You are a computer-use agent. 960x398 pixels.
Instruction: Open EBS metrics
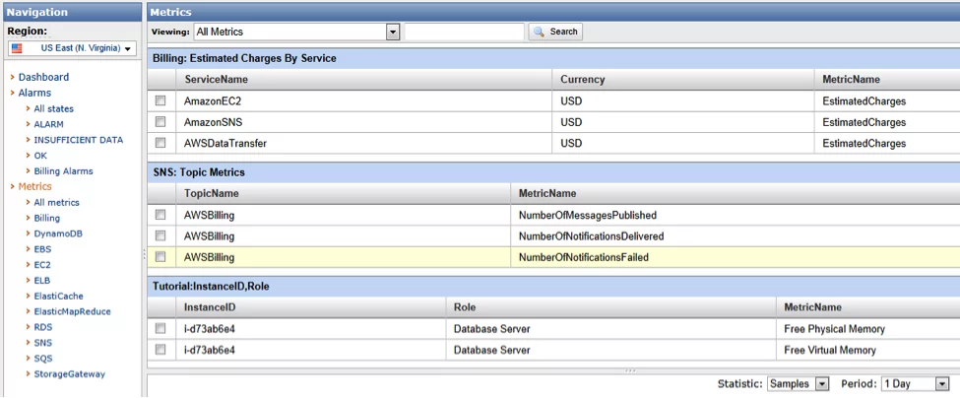pyautogui.click(x=43, y=249)
